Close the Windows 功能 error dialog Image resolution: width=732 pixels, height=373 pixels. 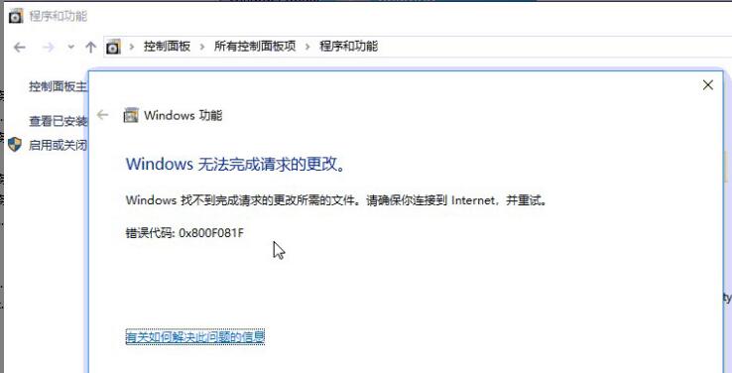pyautogui.click(x=708, y=85)
